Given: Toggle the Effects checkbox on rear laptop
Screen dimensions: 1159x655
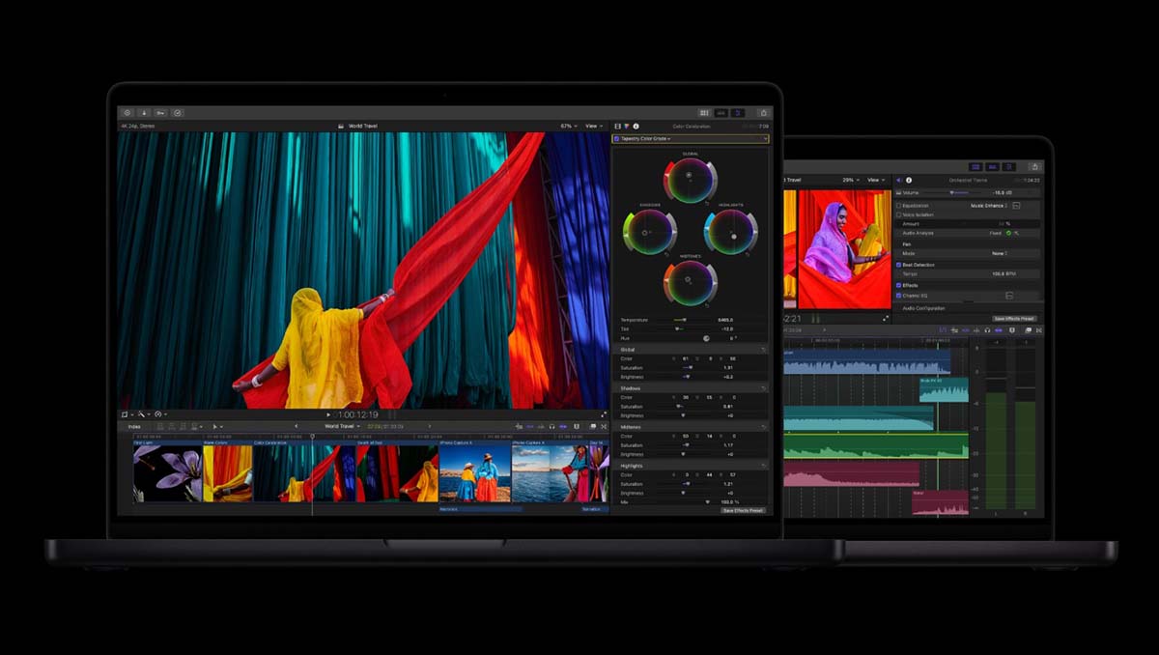Looking at the screenshot, I should click(898, 285).
